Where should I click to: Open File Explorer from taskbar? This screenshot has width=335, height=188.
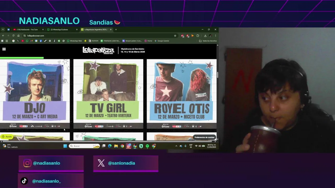116,146
